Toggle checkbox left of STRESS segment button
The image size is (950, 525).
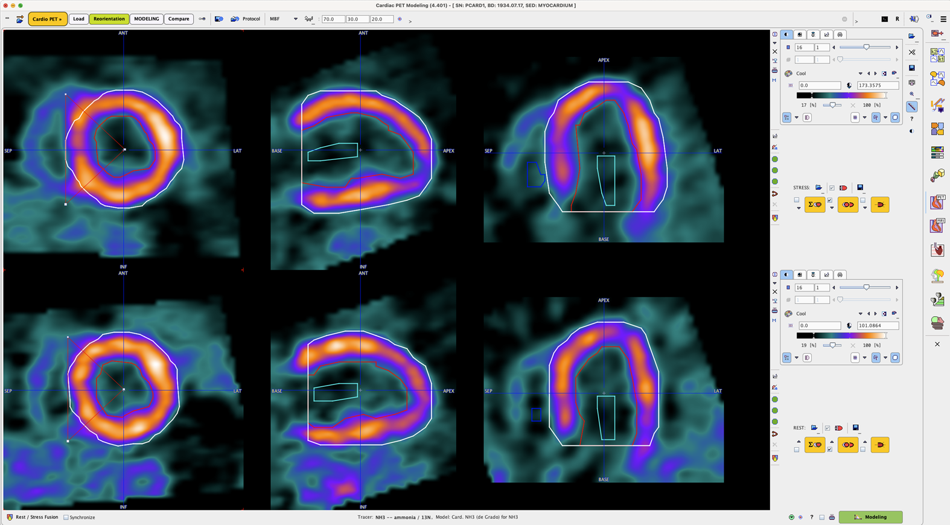coord(863,200)
